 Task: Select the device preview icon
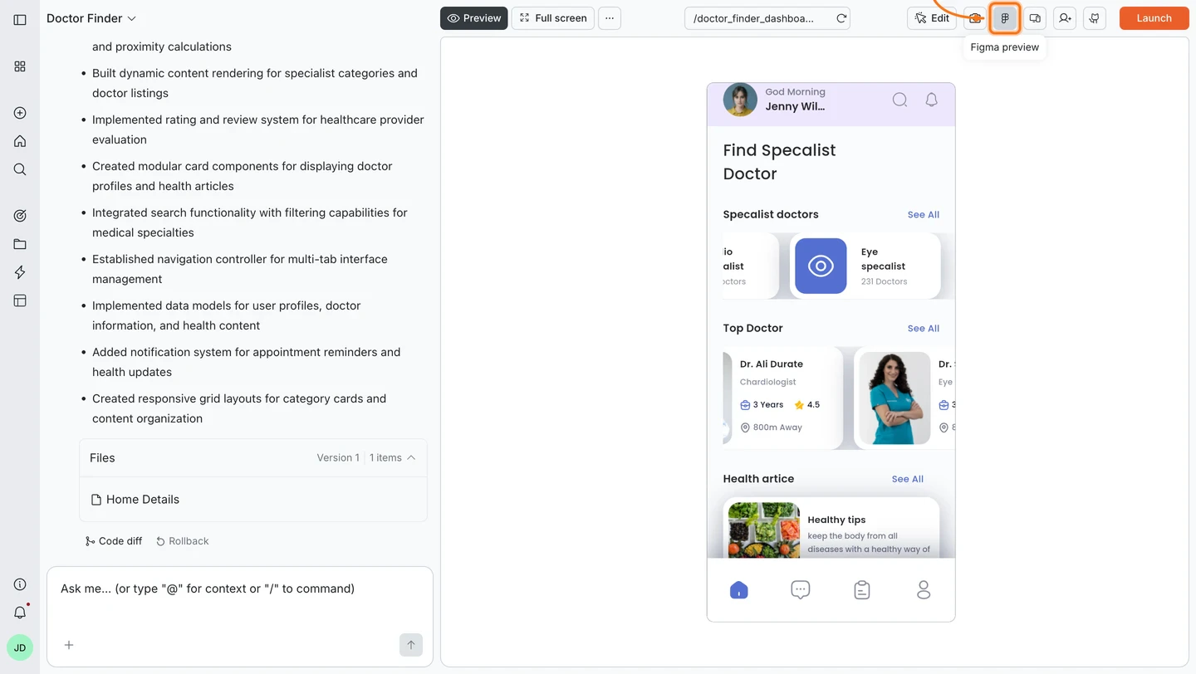(1035, 17)
